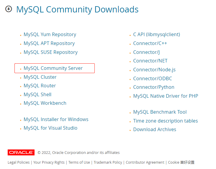The image size is (216, 169).
Task: Open the MySQL Benchmark Tool link
Action: coord(160,112)
